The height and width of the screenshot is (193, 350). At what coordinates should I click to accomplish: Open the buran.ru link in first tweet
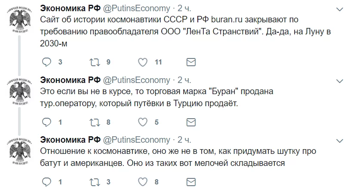[227, 20]
